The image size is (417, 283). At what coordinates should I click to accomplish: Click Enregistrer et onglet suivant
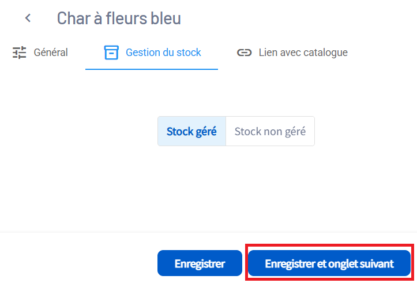click(329, 264)
